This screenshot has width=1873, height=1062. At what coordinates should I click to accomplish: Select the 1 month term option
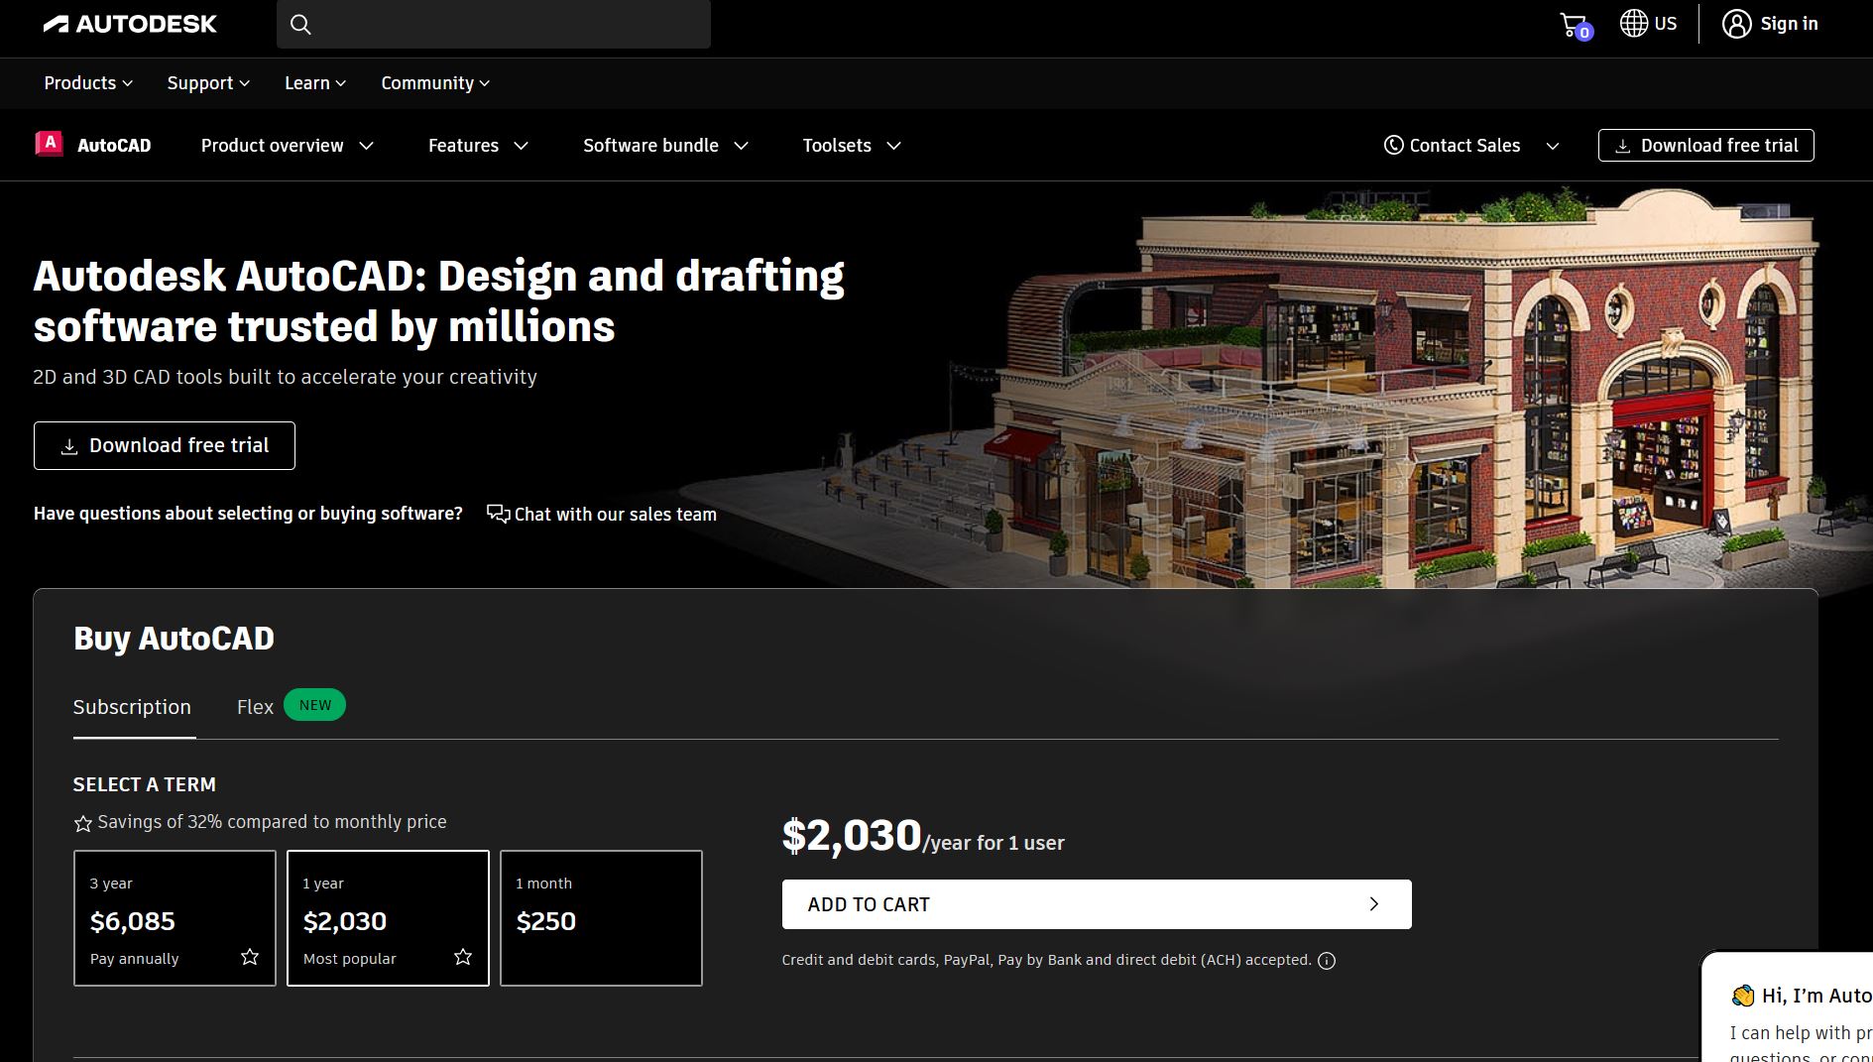(600, 917)
